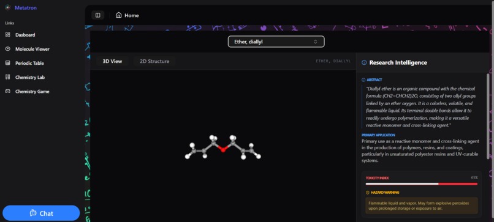This screenshot has height=222, width=494.
Task: Click the PRIMARY APPLICATION heading
Action: point(378,135)
